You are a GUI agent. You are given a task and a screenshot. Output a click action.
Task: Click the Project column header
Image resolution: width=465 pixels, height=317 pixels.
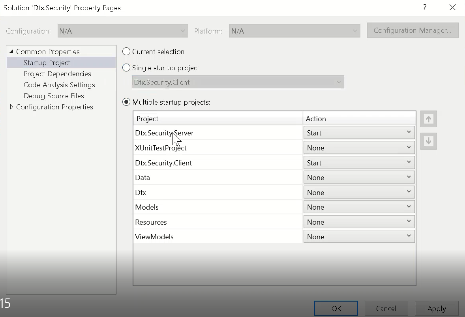[218, 118]
